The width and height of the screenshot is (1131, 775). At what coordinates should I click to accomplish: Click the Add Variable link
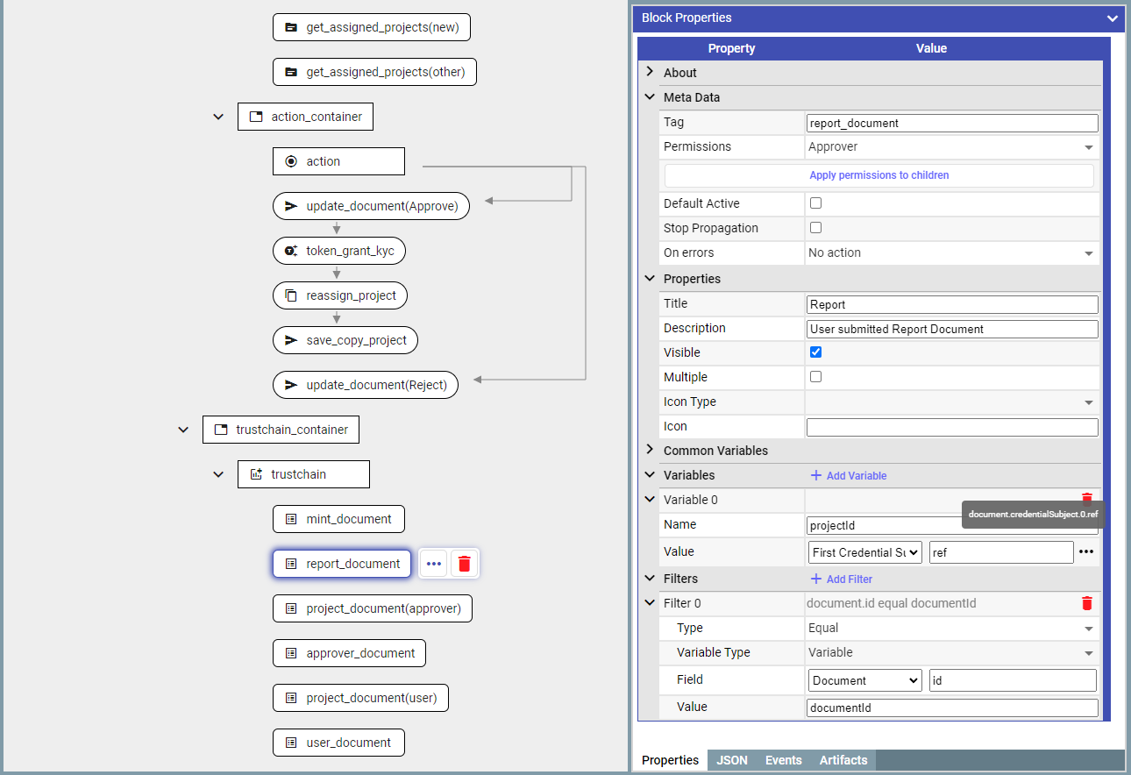pos(848,475)
